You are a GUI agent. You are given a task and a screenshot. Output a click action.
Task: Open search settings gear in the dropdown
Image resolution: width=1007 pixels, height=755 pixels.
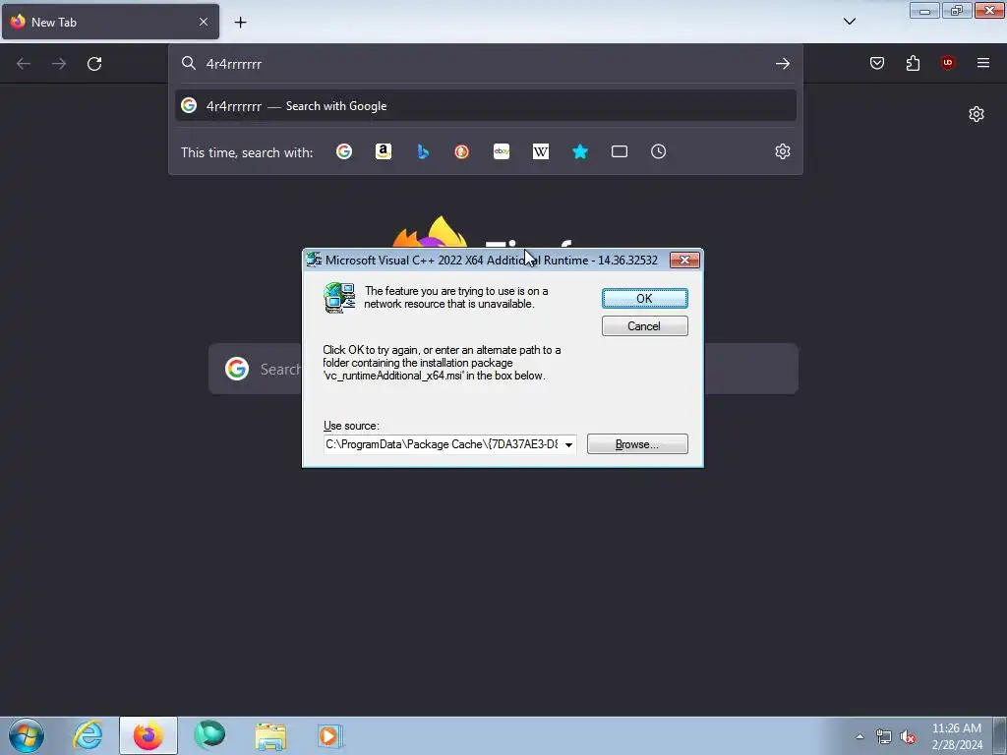782,151
